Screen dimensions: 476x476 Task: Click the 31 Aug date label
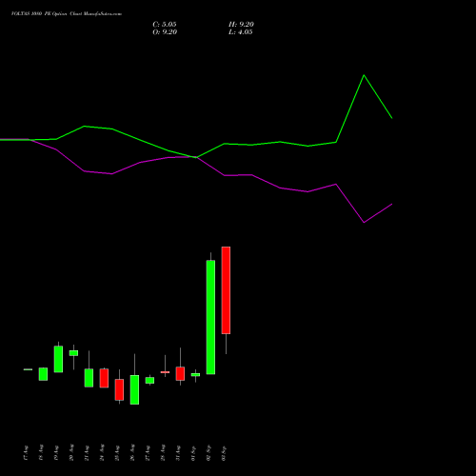click(x=178, y=453)
